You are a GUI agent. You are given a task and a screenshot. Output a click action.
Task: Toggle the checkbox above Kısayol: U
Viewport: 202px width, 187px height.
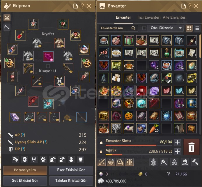pos(48,66)
